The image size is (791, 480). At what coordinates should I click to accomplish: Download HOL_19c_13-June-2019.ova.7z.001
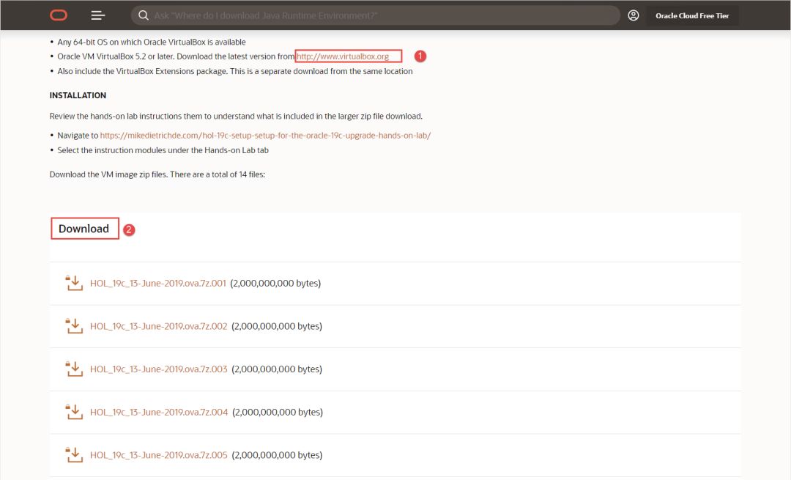pos(158,283)
